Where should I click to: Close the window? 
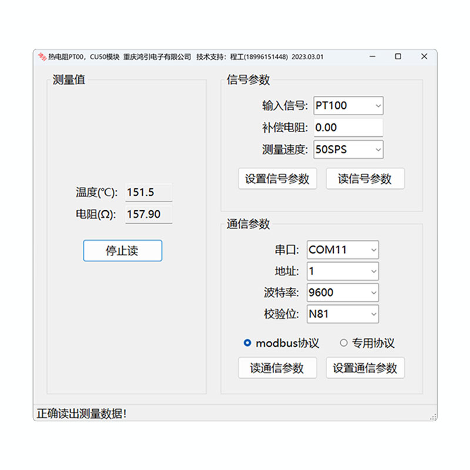pos(424,56)
